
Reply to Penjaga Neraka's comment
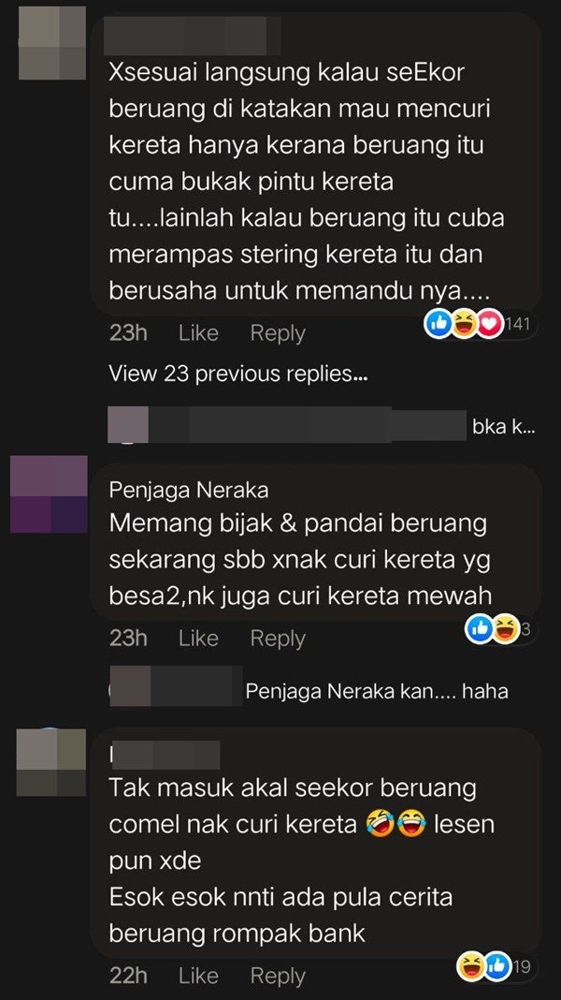[x=278, y=638]
